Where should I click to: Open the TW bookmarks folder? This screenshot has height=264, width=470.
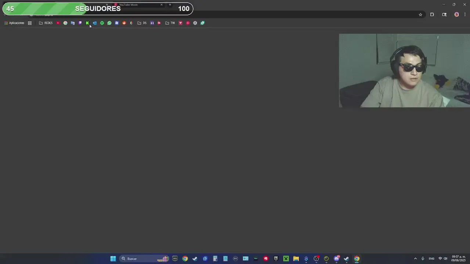(x=170, y=23)
